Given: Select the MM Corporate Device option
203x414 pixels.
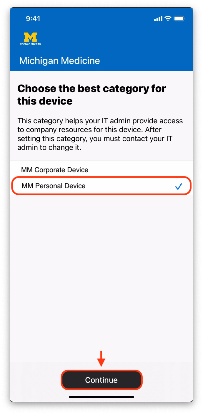Looking at the screenshot, I should (x=101, y=169).
